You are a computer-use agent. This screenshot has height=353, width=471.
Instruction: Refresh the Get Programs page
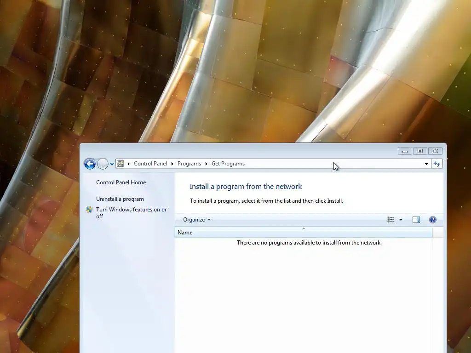[437, 164]
